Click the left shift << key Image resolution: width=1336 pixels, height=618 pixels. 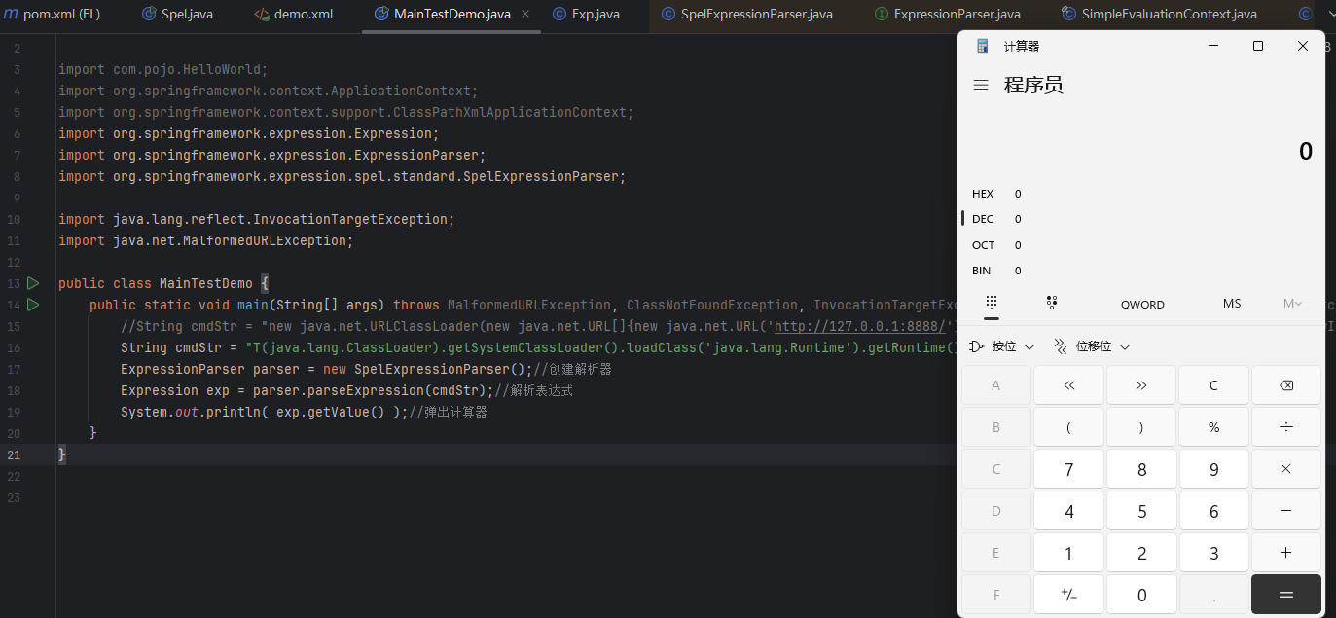pos(1068,385)
